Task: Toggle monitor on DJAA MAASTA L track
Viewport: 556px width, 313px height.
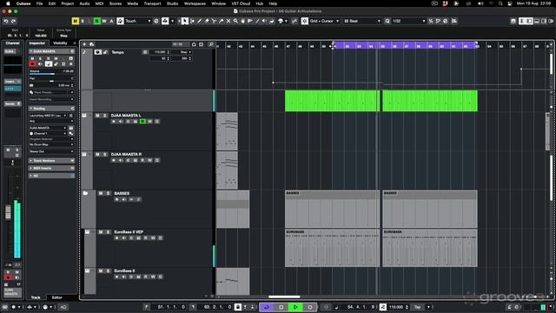Action: pyautogui.click(x=121, y=122)
